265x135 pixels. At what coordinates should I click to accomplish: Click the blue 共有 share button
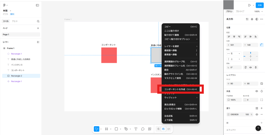(259, 5)
